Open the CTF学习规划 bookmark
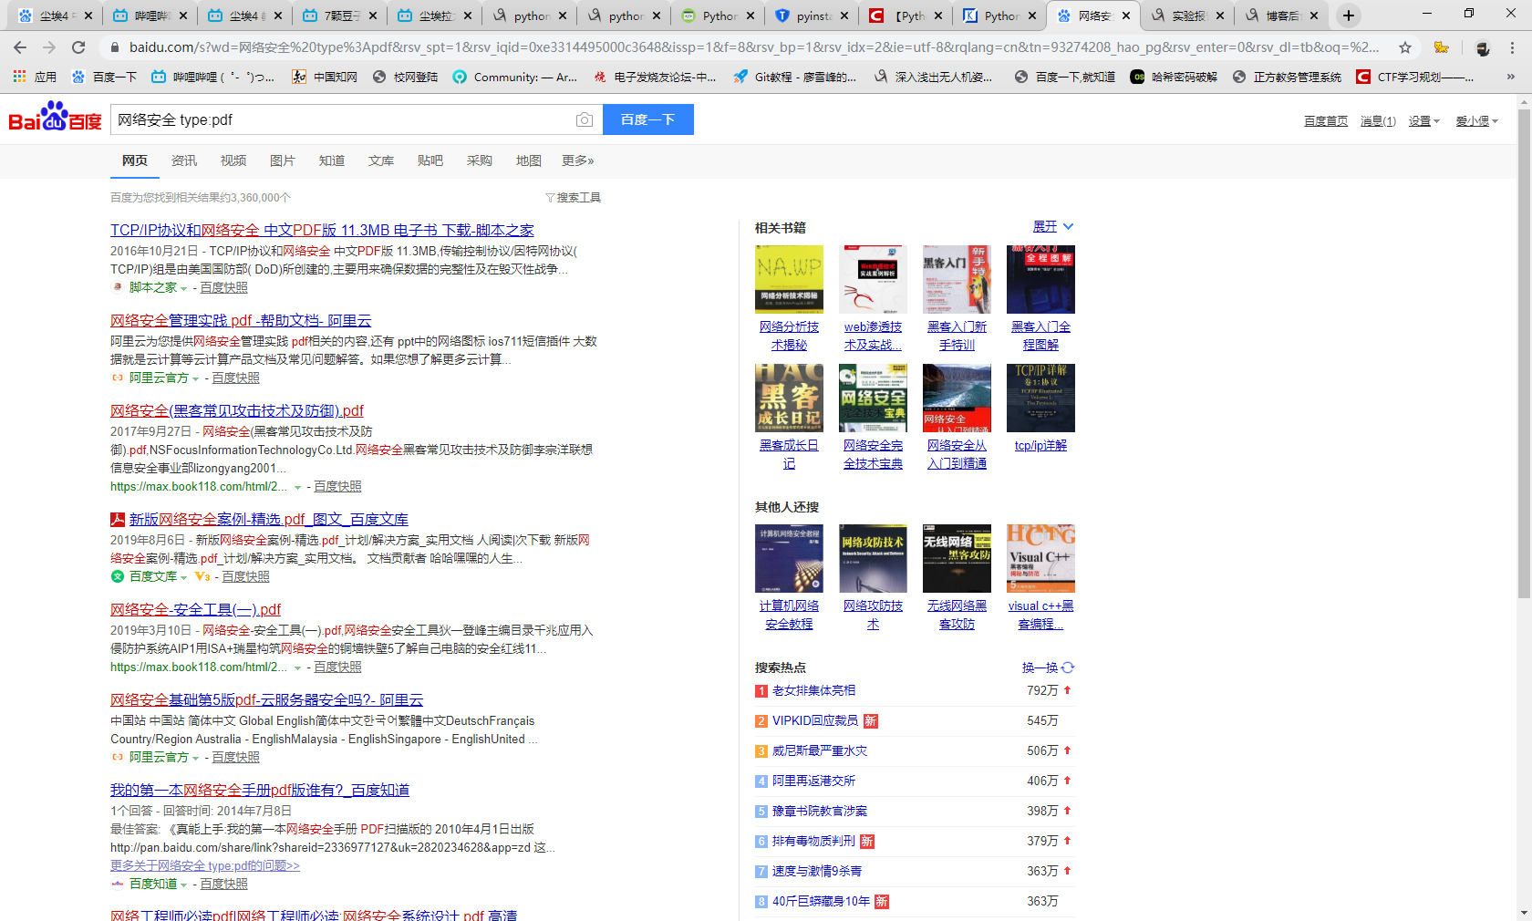The width and height of the screenshot is (1532, 921). tap(1414, 78)
